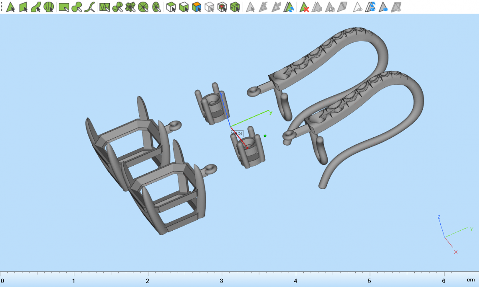The image size is (479, 287).
Task: Click the WCS label in the viewport
Action: tap(237, 133)
